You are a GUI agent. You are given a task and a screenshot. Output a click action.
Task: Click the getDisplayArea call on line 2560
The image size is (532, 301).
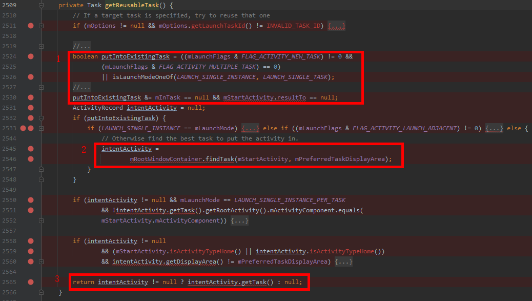click(x=191, y=262)
